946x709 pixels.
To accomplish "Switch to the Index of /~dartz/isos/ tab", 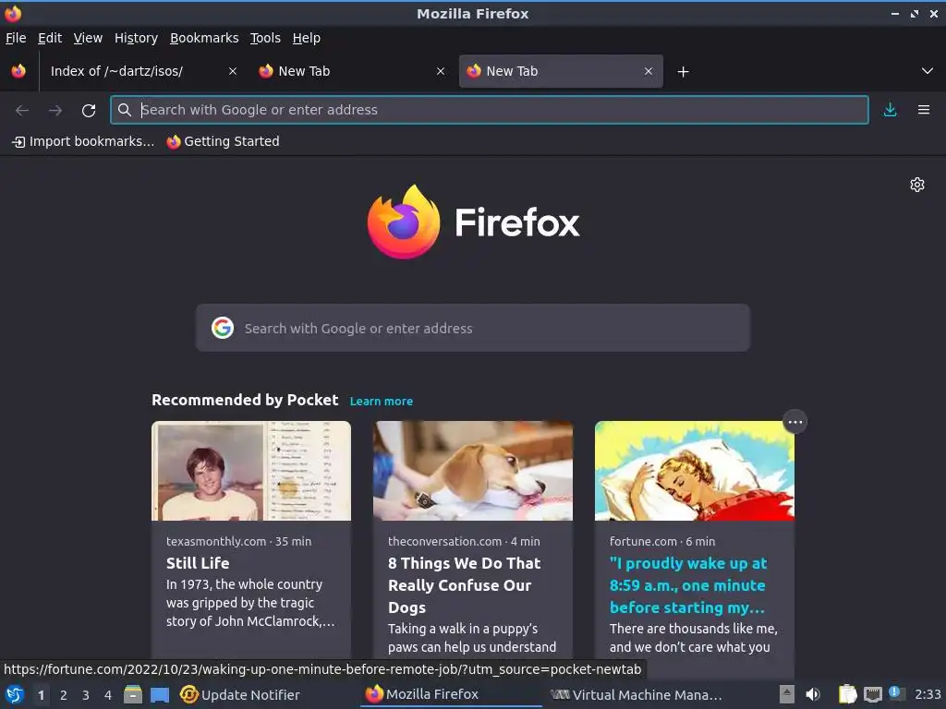I will point(116,71).
